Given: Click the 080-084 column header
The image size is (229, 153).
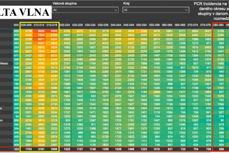Looking at the screenshot, I should click(x=219, y=25).
